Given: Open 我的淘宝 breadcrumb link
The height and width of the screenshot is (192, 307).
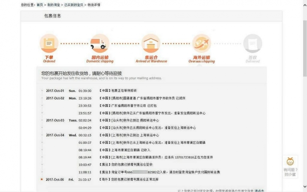Looking at the screenshot, I should pyautogui.click(x=53, y=5).
